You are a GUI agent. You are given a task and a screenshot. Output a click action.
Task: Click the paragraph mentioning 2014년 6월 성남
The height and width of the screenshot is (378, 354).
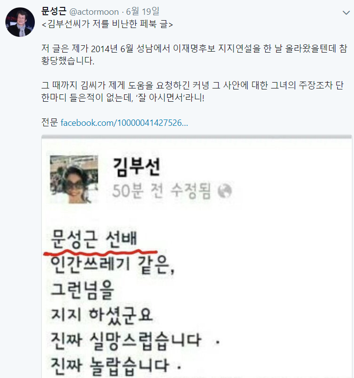click(x=194, y=55)
